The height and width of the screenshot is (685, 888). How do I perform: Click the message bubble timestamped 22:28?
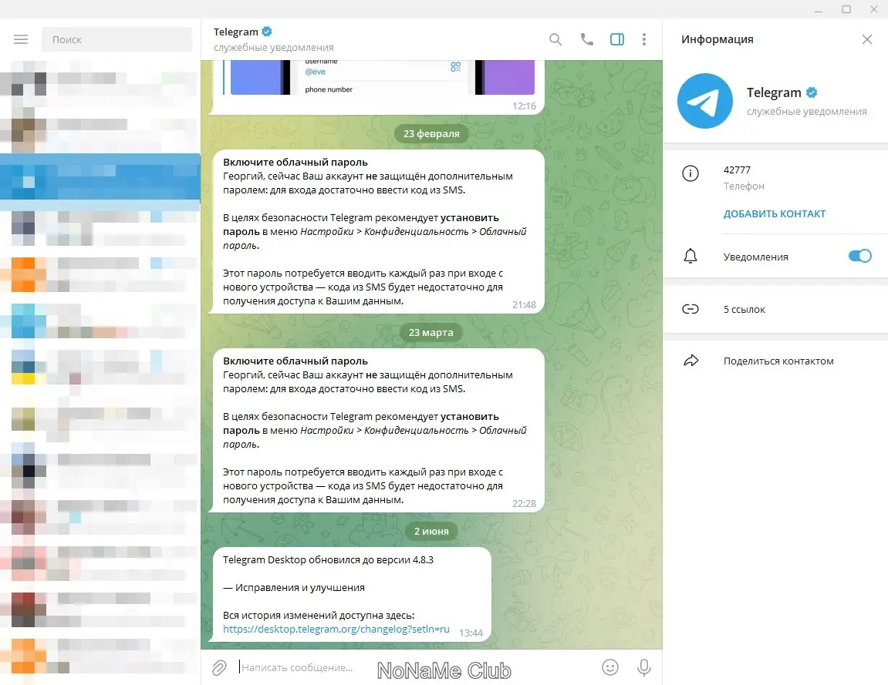pyautogui.click(x=376, y=431)
